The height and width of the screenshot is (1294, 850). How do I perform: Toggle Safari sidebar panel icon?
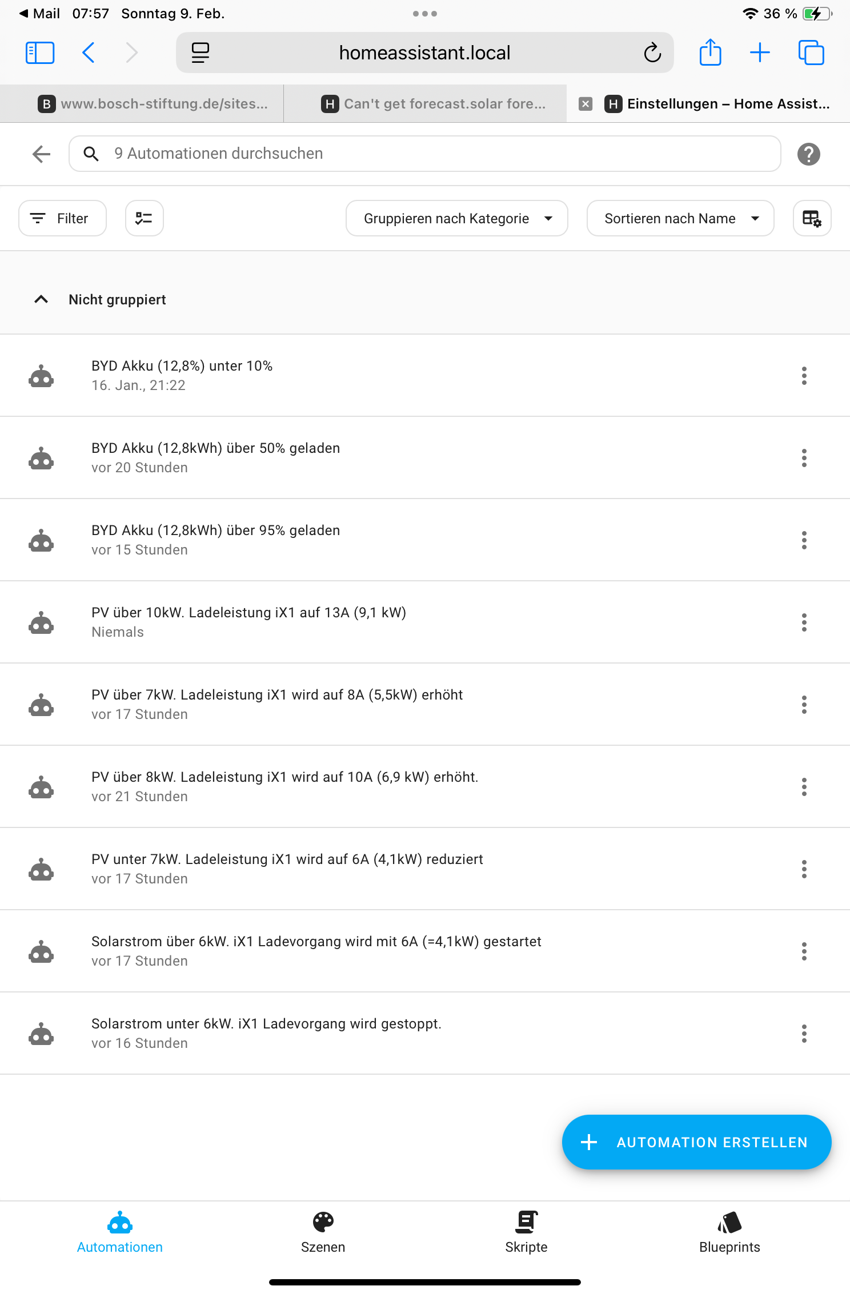click(x=40, y=53)
